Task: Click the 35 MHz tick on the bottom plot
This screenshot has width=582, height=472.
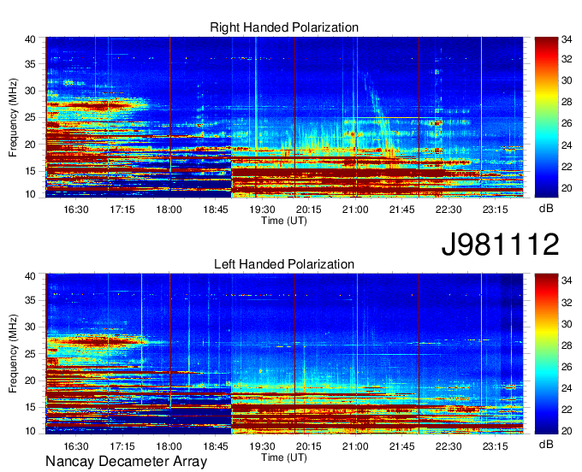Action: tap(30, 300)
